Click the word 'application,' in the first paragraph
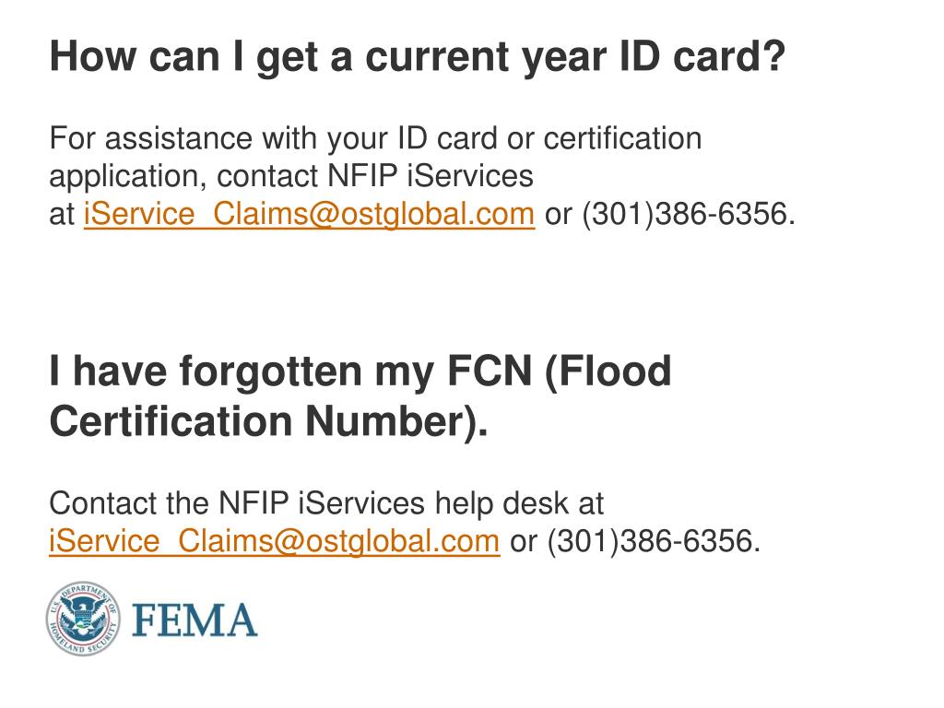944x708 pixels. point(128,177)
